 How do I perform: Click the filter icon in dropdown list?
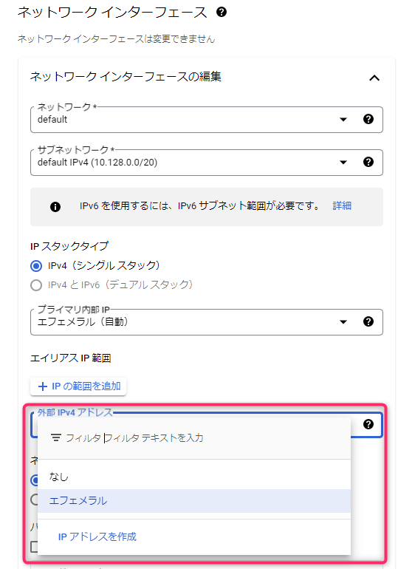pos(56,437)
